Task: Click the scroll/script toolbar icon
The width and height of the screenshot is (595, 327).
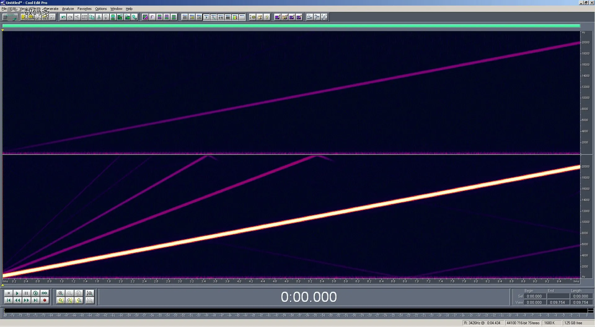Action: [x=260, y=17]
